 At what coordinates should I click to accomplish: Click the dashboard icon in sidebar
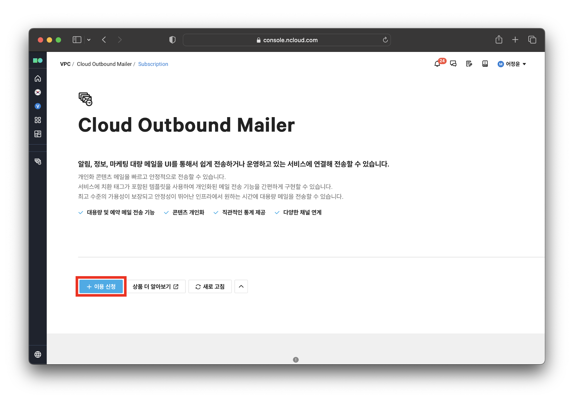(x=38, y=134)
